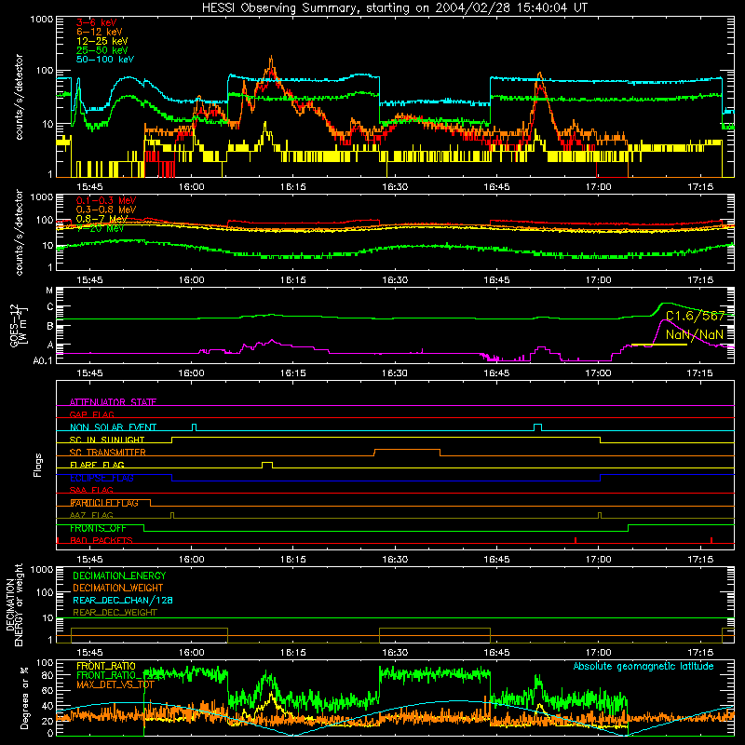Click the SC_TRANSMITTER raised interval near 16:30

coord(407,452)
